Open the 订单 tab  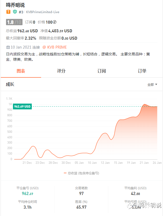click(x=142, y=71)
